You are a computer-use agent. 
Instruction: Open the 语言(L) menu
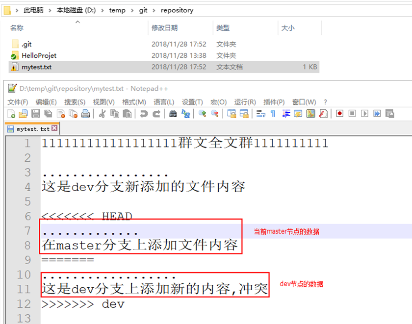click(164, 102)
